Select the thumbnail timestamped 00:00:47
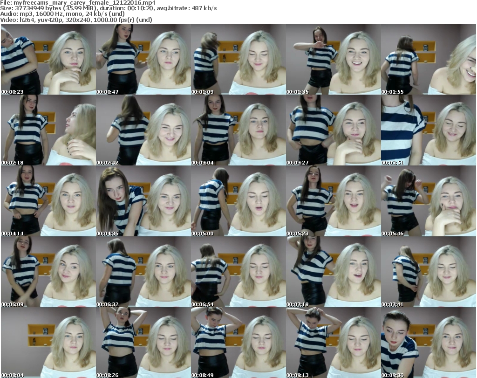 tap(143, 59)
